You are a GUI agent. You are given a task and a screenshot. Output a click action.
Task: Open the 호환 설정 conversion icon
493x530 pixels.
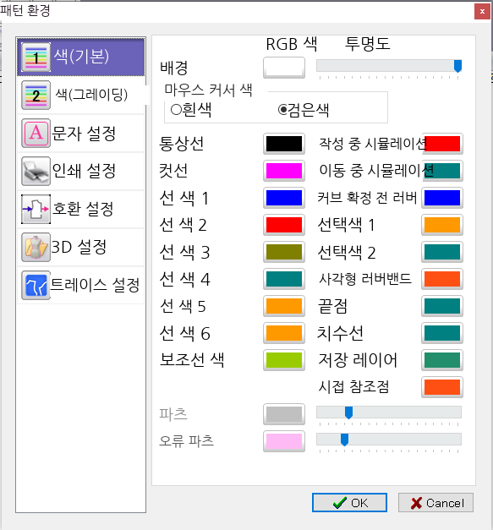[x=36, y=210]
